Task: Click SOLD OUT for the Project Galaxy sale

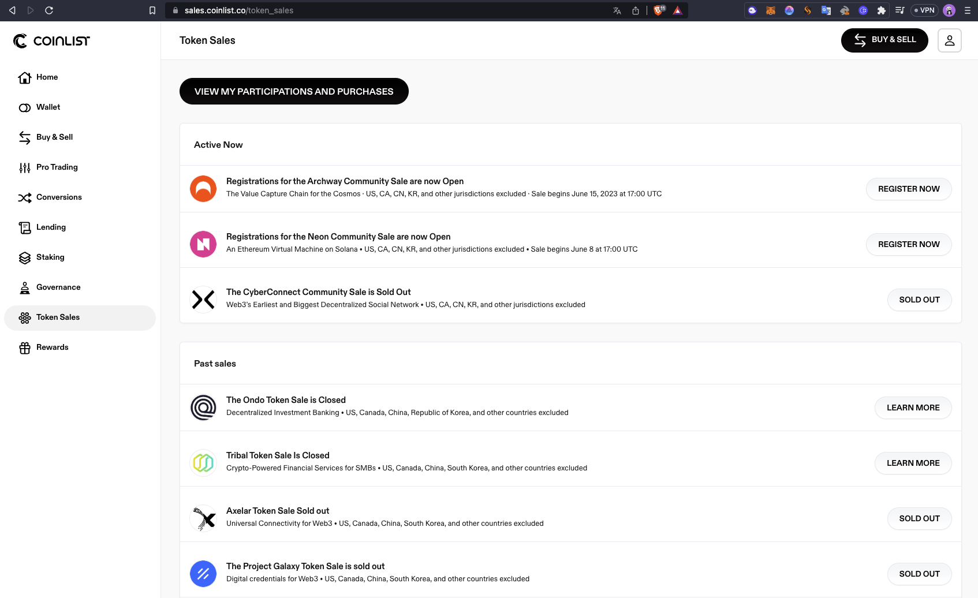Action: tap(919, 574)
